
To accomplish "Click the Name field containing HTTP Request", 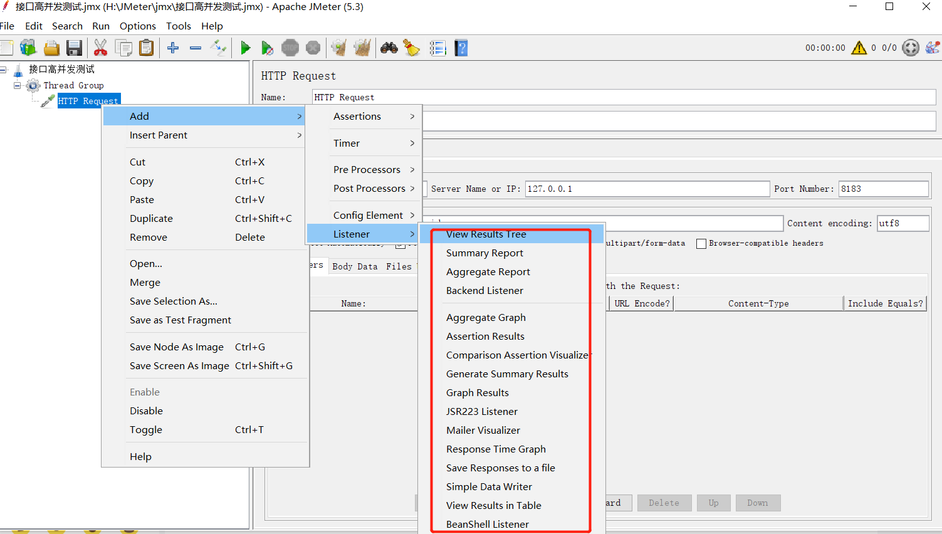I will (624, 97).
